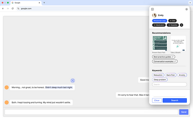Click the 'Both. I kept tossing' message
The width and height of the screenshot is (193, 125).
[41, 103]
